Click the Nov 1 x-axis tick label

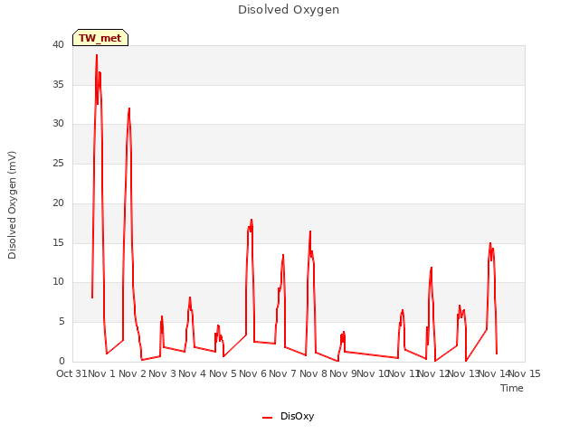(x=101, y=373)
